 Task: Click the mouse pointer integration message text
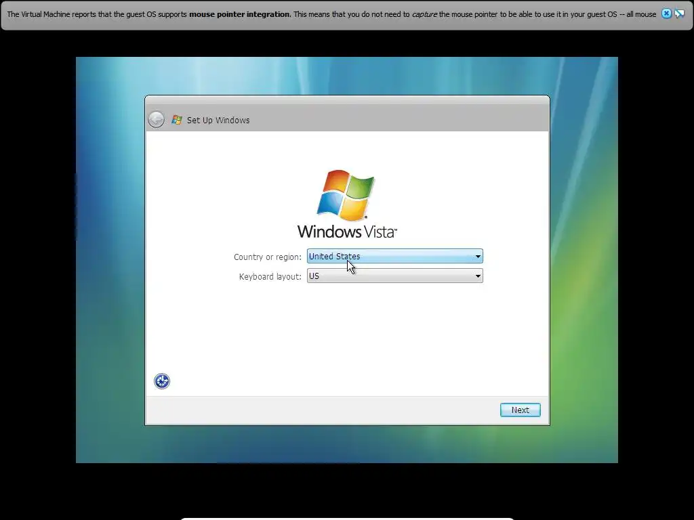[x=331, y=14]
